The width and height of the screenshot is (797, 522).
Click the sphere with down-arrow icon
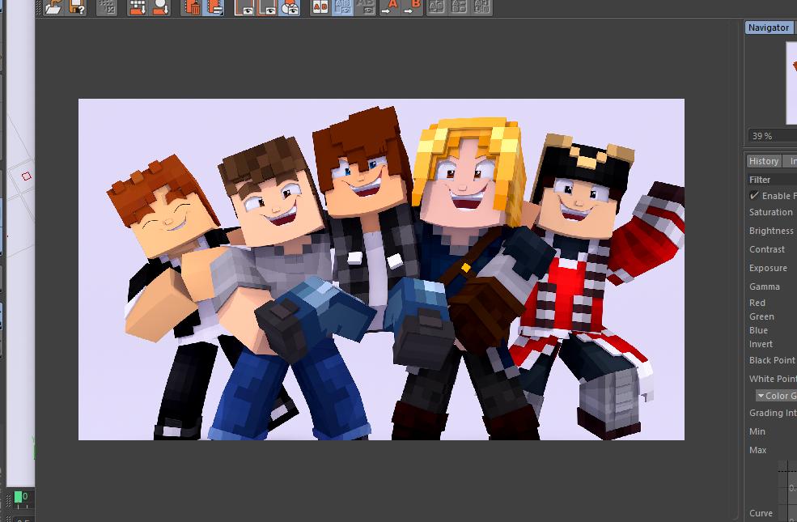tap(161, 7)
